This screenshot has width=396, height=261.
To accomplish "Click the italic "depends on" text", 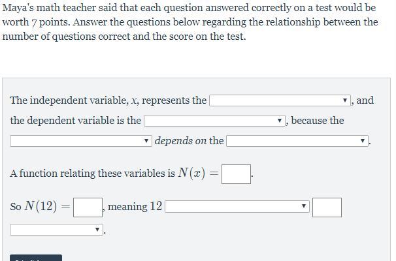I will click(x=180, y=141).
